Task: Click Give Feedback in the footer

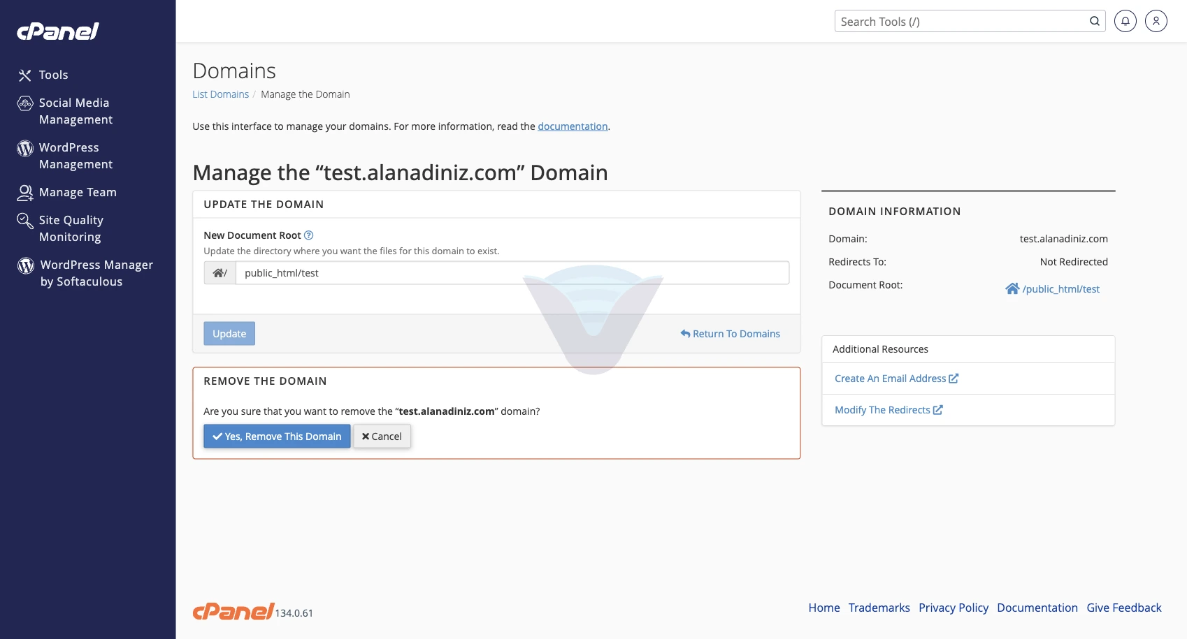Action: click(x=1124, y=608)
